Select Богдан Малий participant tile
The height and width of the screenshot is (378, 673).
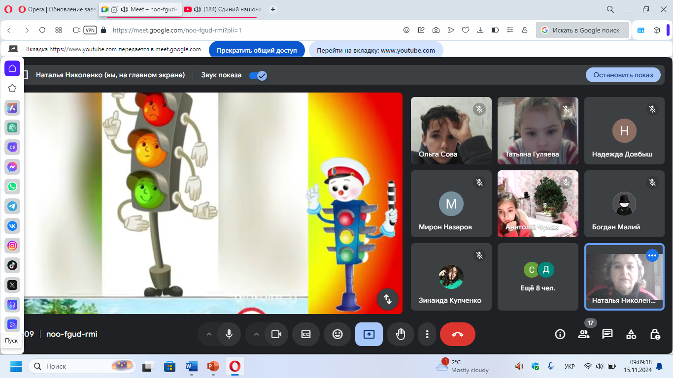pos(624,204)
